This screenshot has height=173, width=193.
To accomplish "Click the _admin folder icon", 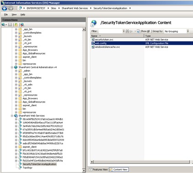I will (20, 70).
